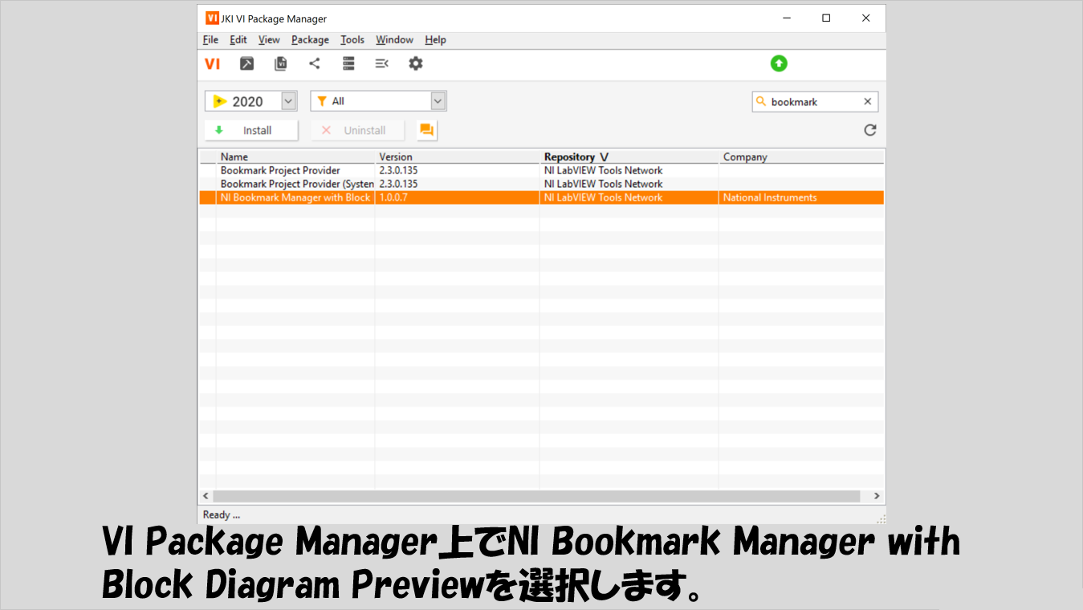Select Bookmark Project Provider row
The image size is (1083, 610).
[x=541, y=170]
